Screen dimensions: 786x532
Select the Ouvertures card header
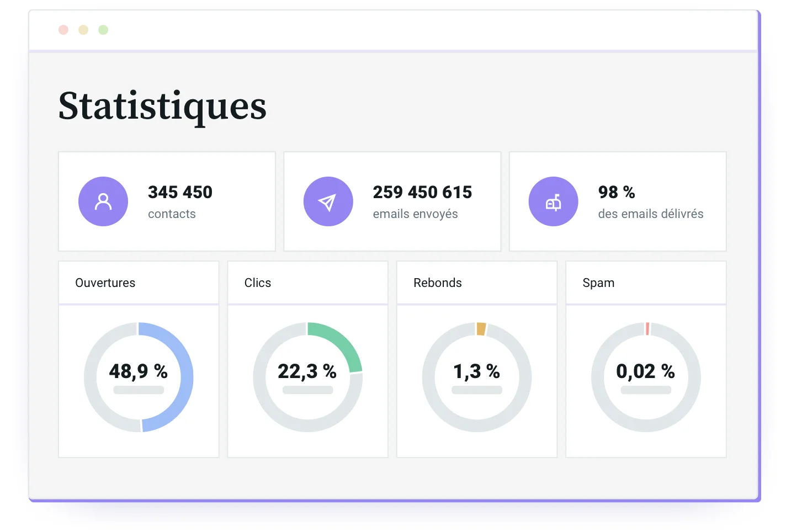(x=139, y=283)
